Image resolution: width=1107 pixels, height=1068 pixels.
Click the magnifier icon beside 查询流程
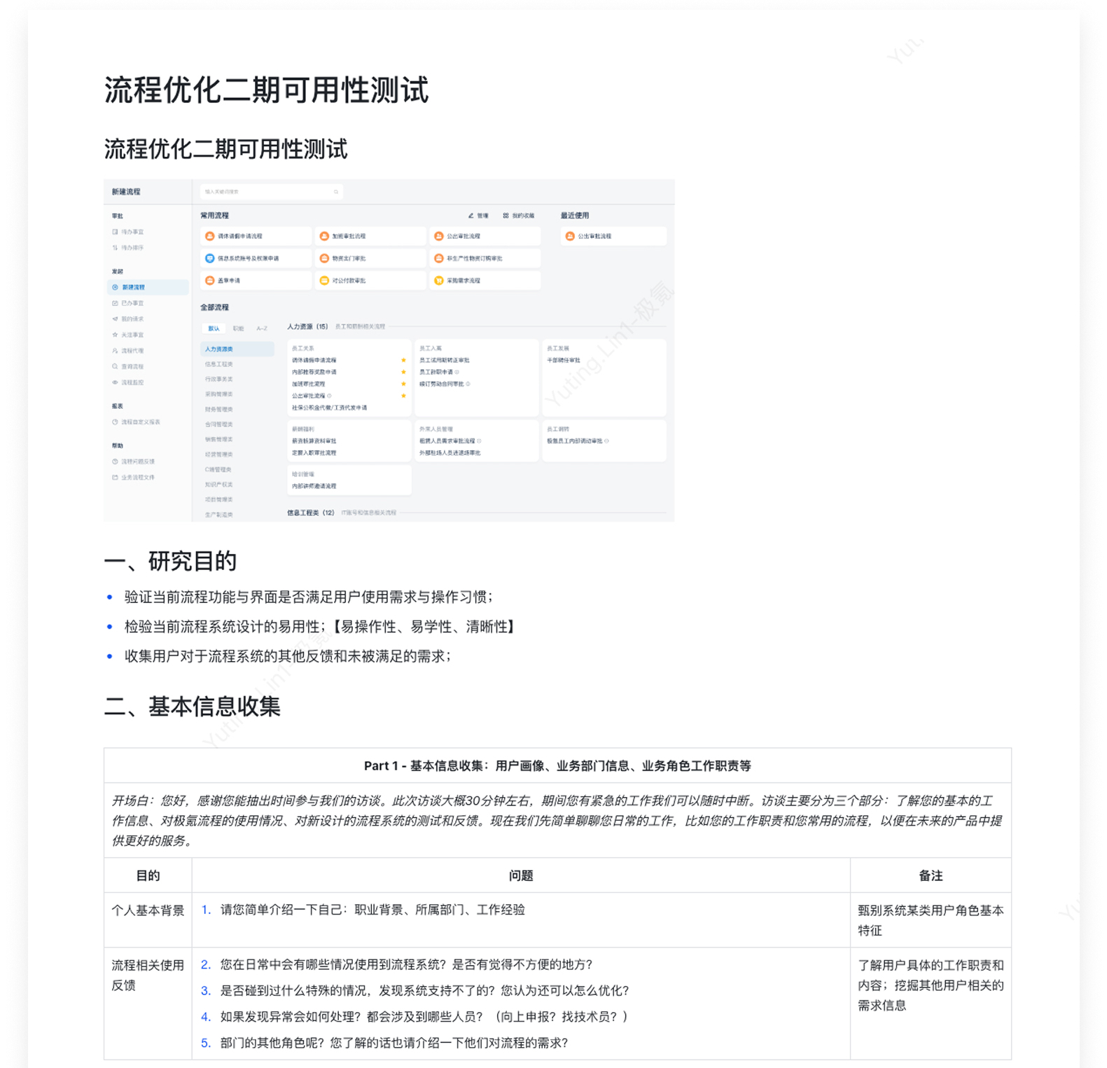tap(115, 366)
